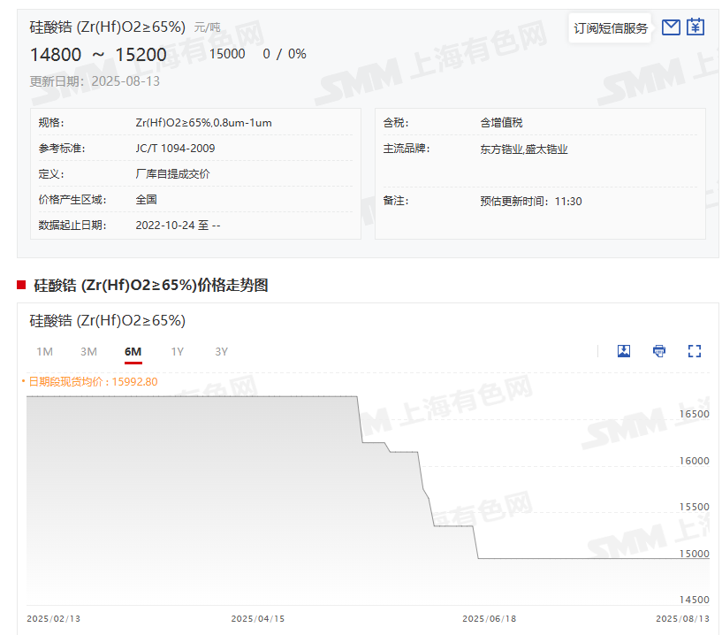Click the price calendar icon with yen symbol
The height and width of the screenshot is (635, 722).
pyautogui.click(x=695, y=27)
